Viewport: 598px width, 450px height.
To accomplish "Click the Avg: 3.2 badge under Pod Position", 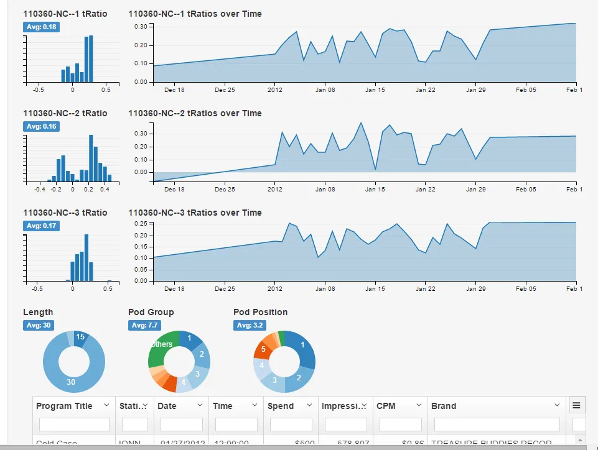I will click(x=250, y=326).
